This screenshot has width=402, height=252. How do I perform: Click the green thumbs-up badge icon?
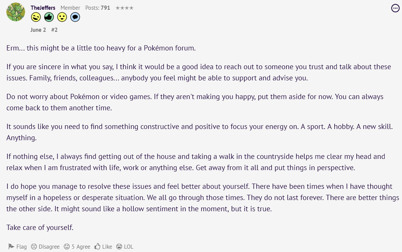49,17
